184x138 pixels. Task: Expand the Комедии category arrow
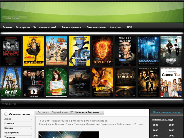(x=31, y=124)
